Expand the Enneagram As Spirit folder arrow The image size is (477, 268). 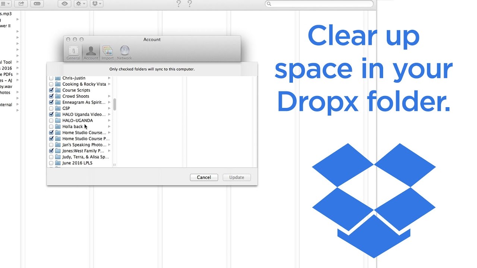(109, 102)
